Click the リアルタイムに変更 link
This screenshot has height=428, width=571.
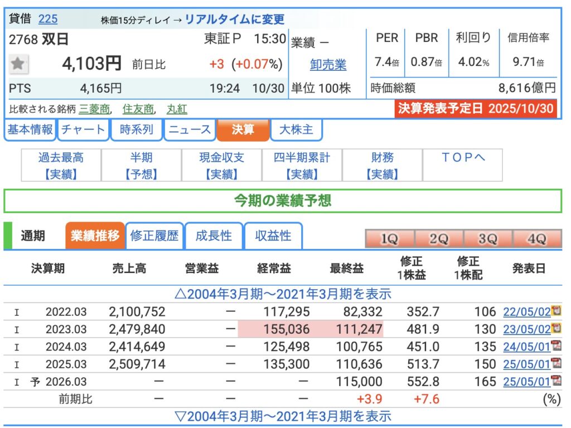(x=234, y=20)
